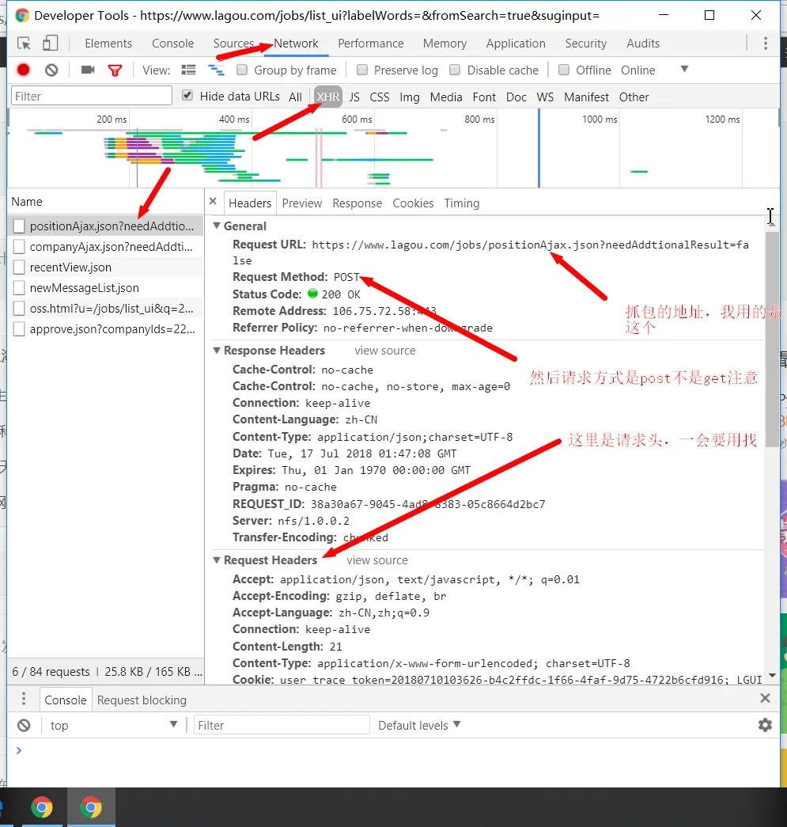Clear the network log icon
The height and width of the screenshot is (827, 787).
(51, 70)
